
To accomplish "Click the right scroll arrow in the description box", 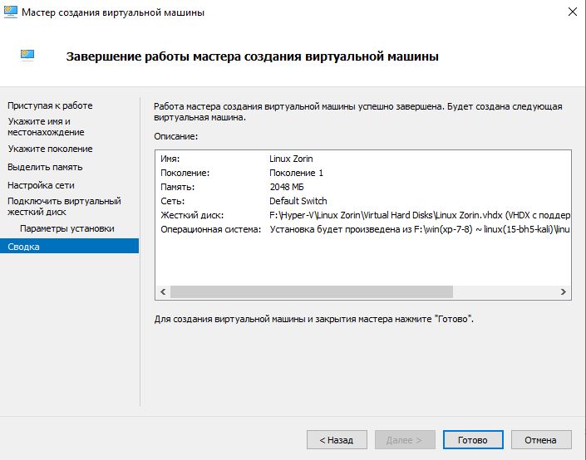I will 564,292.
